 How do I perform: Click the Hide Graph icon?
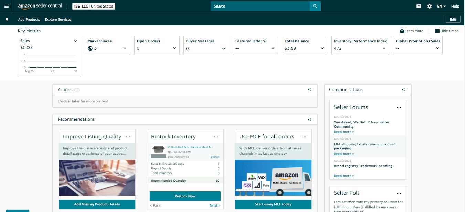[x=437, y=31]
